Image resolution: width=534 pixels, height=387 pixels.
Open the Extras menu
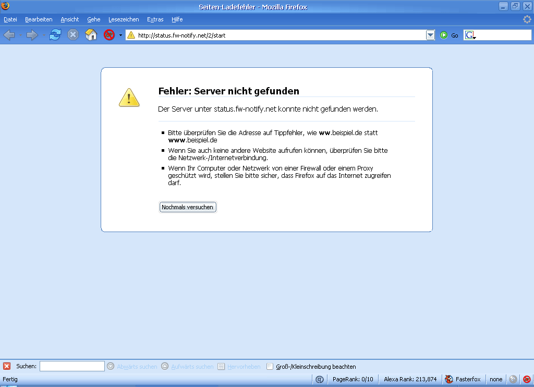tap(155, 19)
